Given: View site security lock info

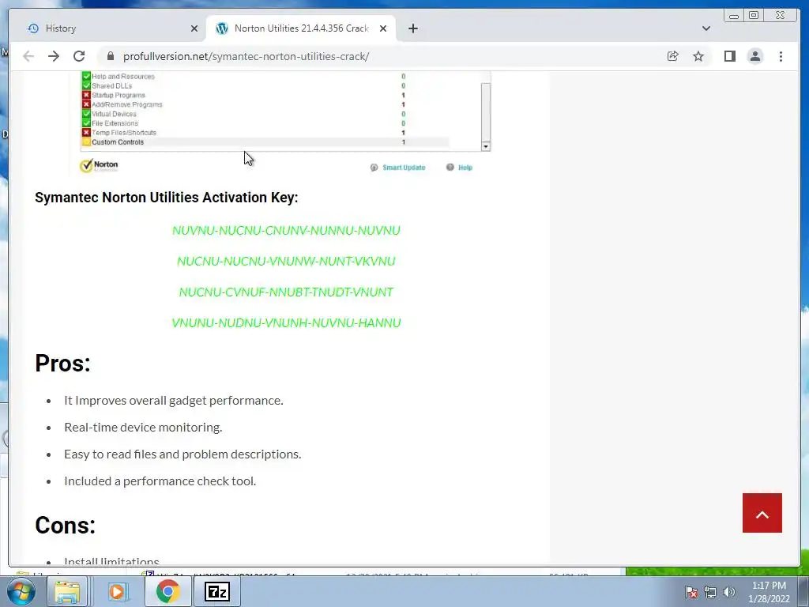Looking at the screenshot, I should pos(111,56).
